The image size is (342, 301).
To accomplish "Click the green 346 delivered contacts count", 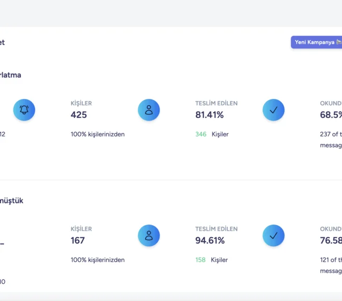I will click(201, 134).
